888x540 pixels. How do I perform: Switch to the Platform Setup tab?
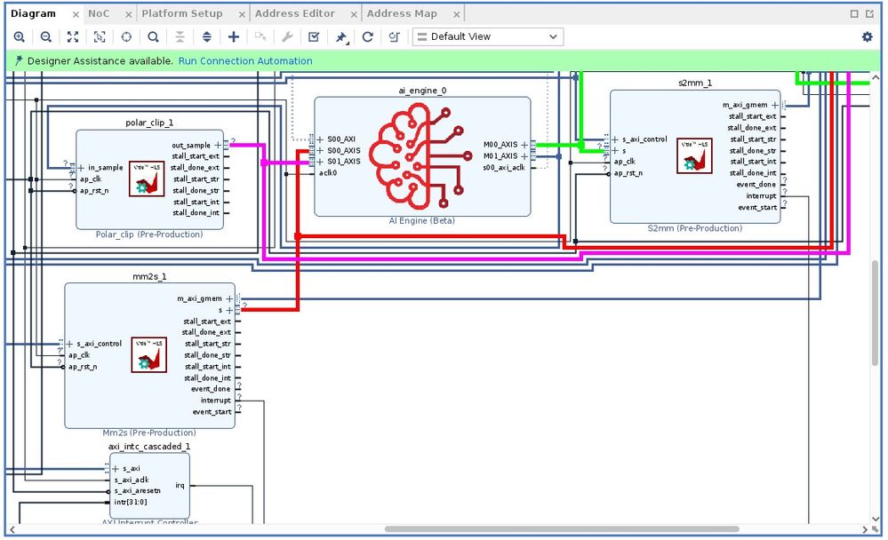click(182, 13)
